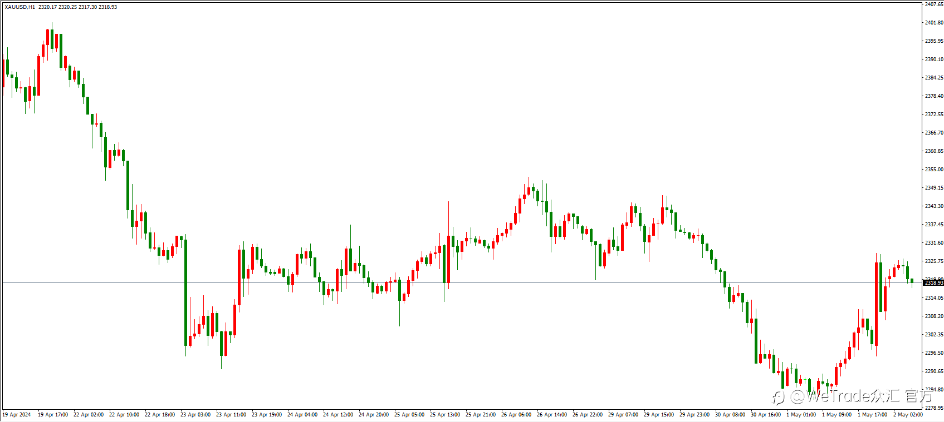This screenshot has height=422, width=944.
Task: Click the 2 May 02:00 time label
Action: coord(908,415)
